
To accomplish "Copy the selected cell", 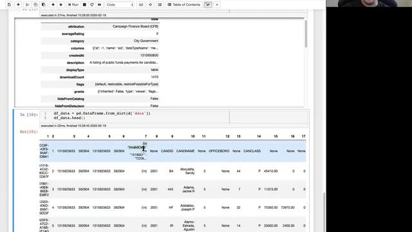I will tap(35, 5).
